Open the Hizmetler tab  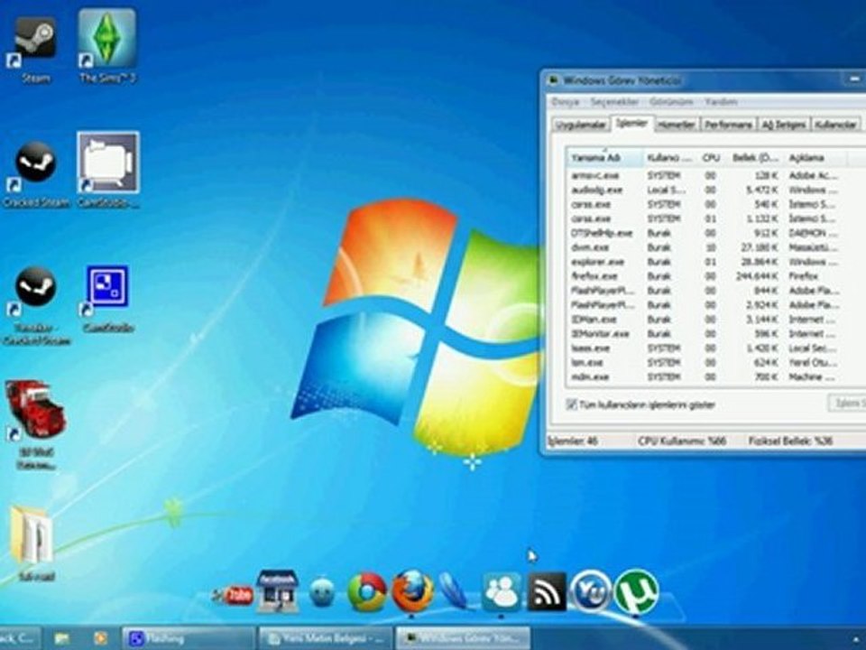coord(676,125)
